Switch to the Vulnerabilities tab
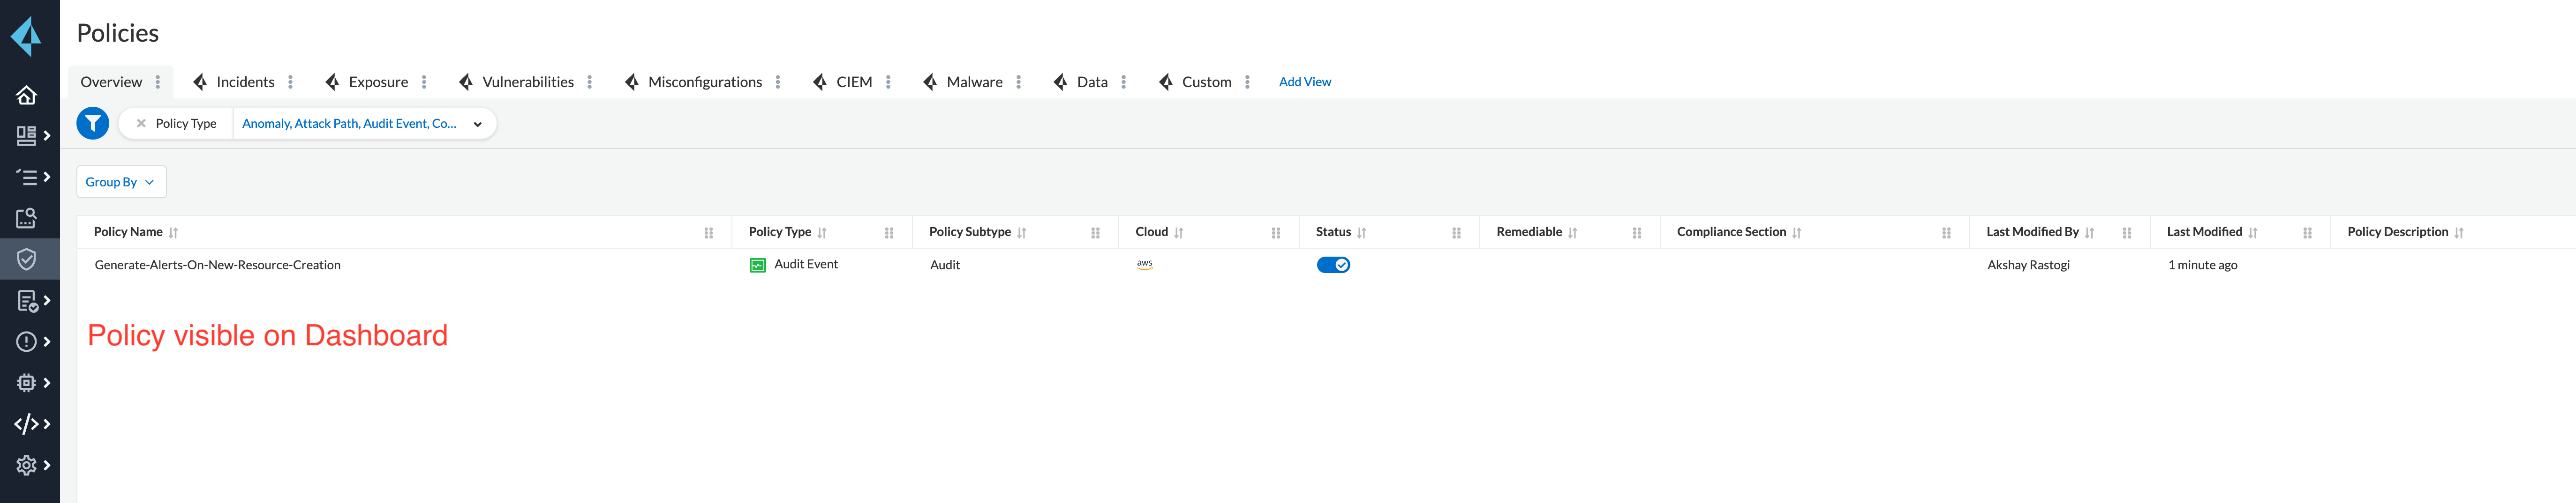Image resolution: width=2576 pixels, height=503 pixels. tap(527, 82)
